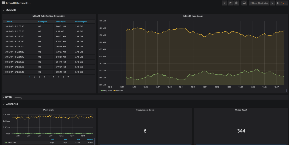This screenshot has width=289, height=145.
Task: Go to table page 9
Action: (x=68, y=77)
